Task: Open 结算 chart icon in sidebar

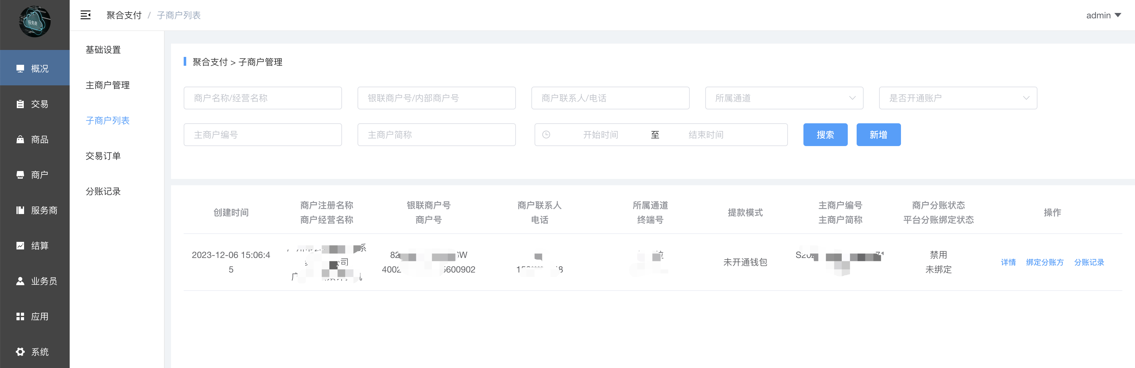Action: (x=20, y=246)
